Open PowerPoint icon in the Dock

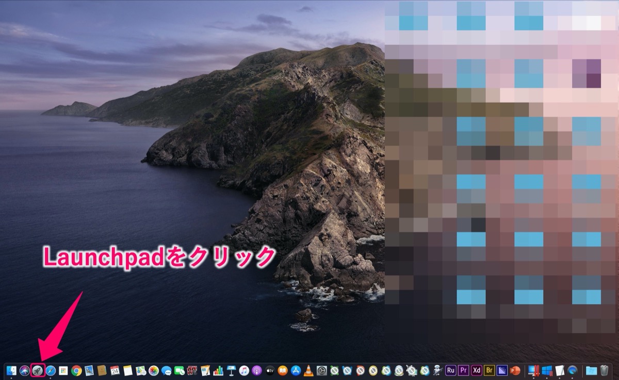coord(515,370)
